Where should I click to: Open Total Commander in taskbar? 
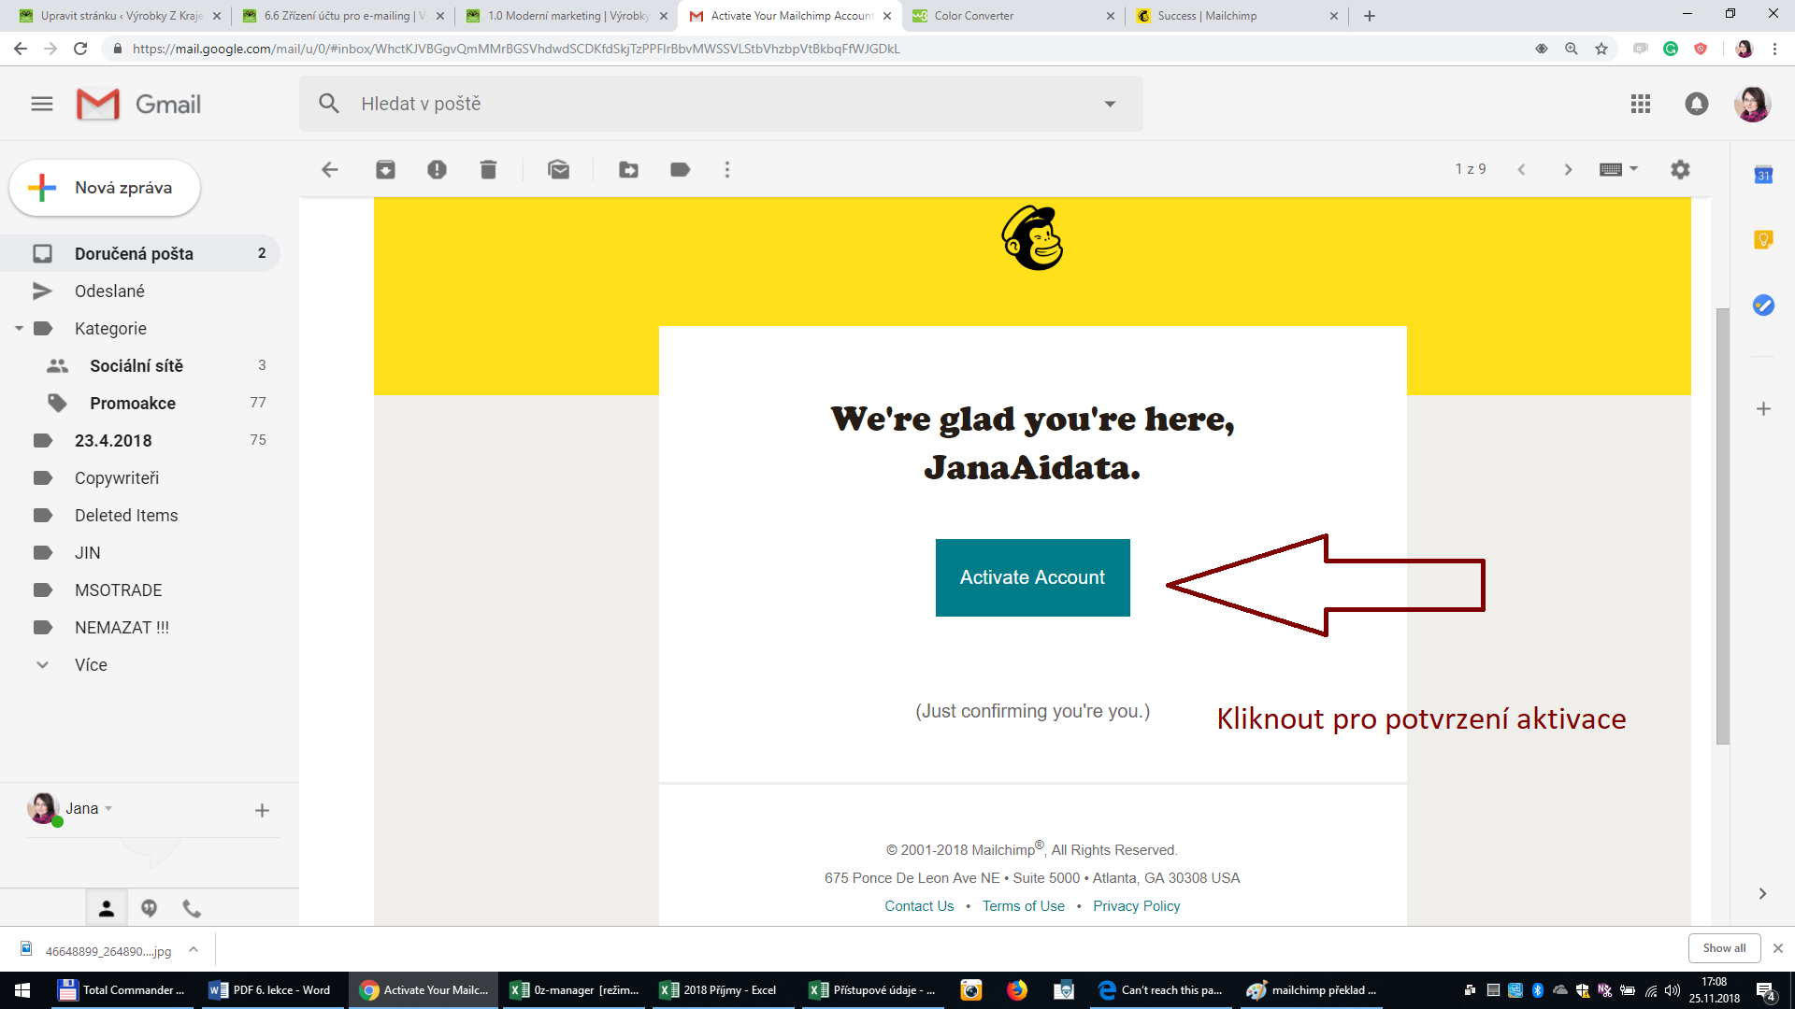[x=122, y=990]
